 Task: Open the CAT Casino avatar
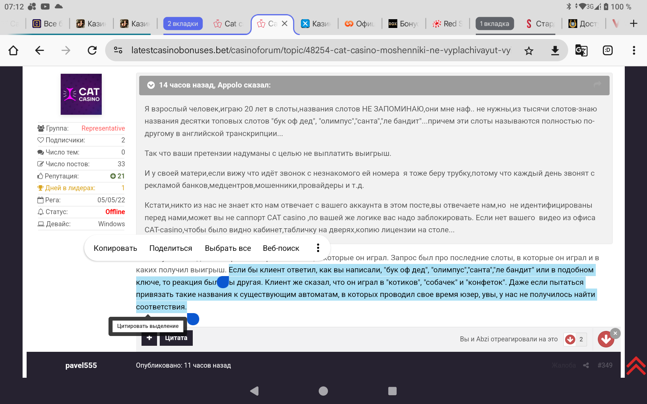point(81,94)
